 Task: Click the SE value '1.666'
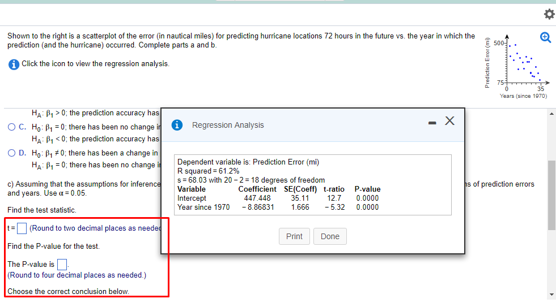300,207
